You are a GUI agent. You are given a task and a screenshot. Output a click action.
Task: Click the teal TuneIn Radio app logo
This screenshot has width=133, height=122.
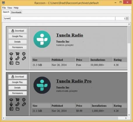tap(42, 39)
